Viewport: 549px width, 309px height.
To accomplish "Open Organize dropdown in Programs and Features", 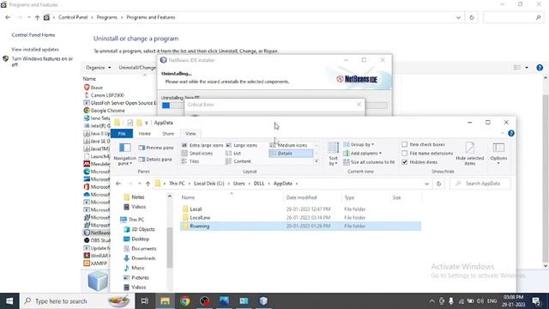I will [98, 68].
